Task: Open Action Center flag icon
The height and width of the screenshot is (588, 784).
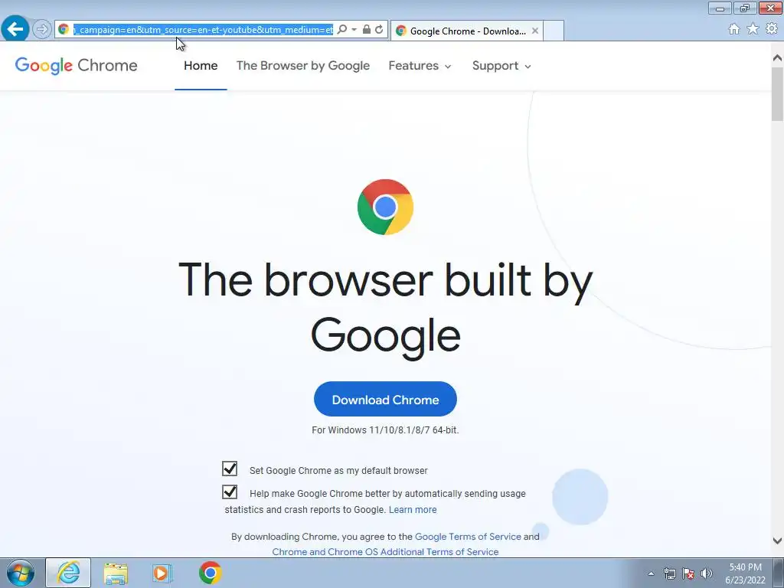Action: click(688, 573)
